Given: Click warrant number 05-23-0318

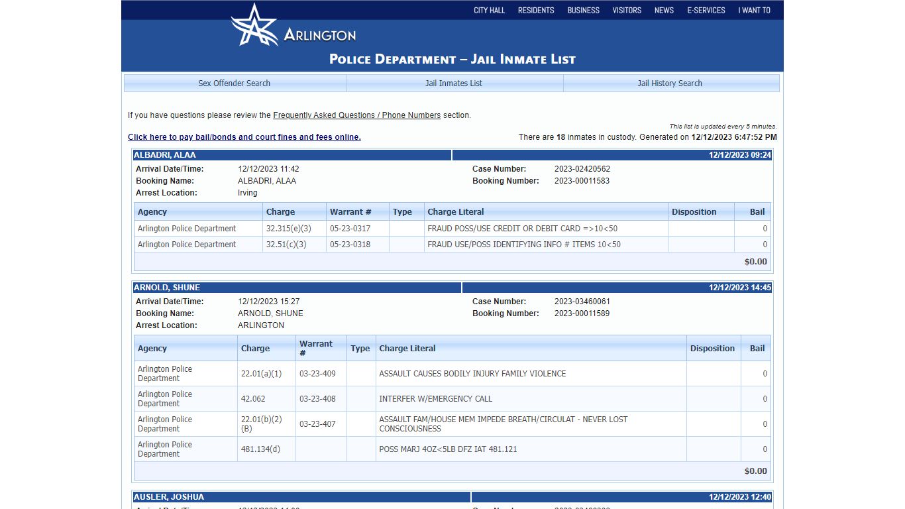Looking at the screenshot, I should [350, 245].
